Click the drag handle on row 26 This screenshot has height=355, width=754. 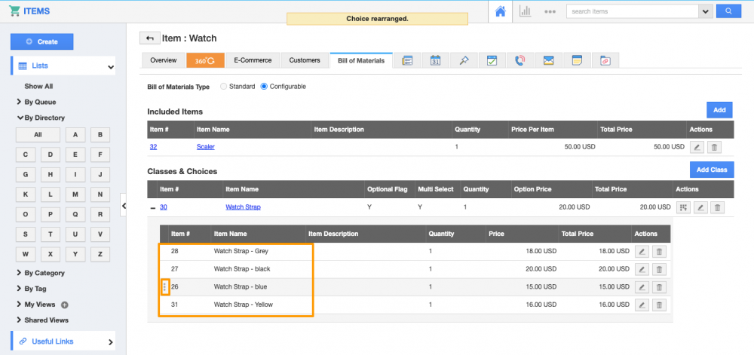coord(164,287)
